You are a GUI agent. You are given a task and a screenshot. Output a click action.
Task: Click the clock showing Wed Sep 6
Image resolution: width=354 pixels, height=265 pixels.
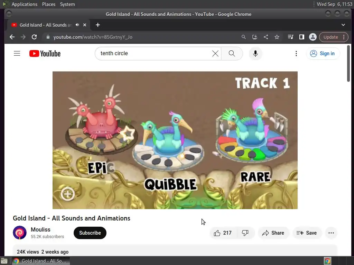pos(334,4)
